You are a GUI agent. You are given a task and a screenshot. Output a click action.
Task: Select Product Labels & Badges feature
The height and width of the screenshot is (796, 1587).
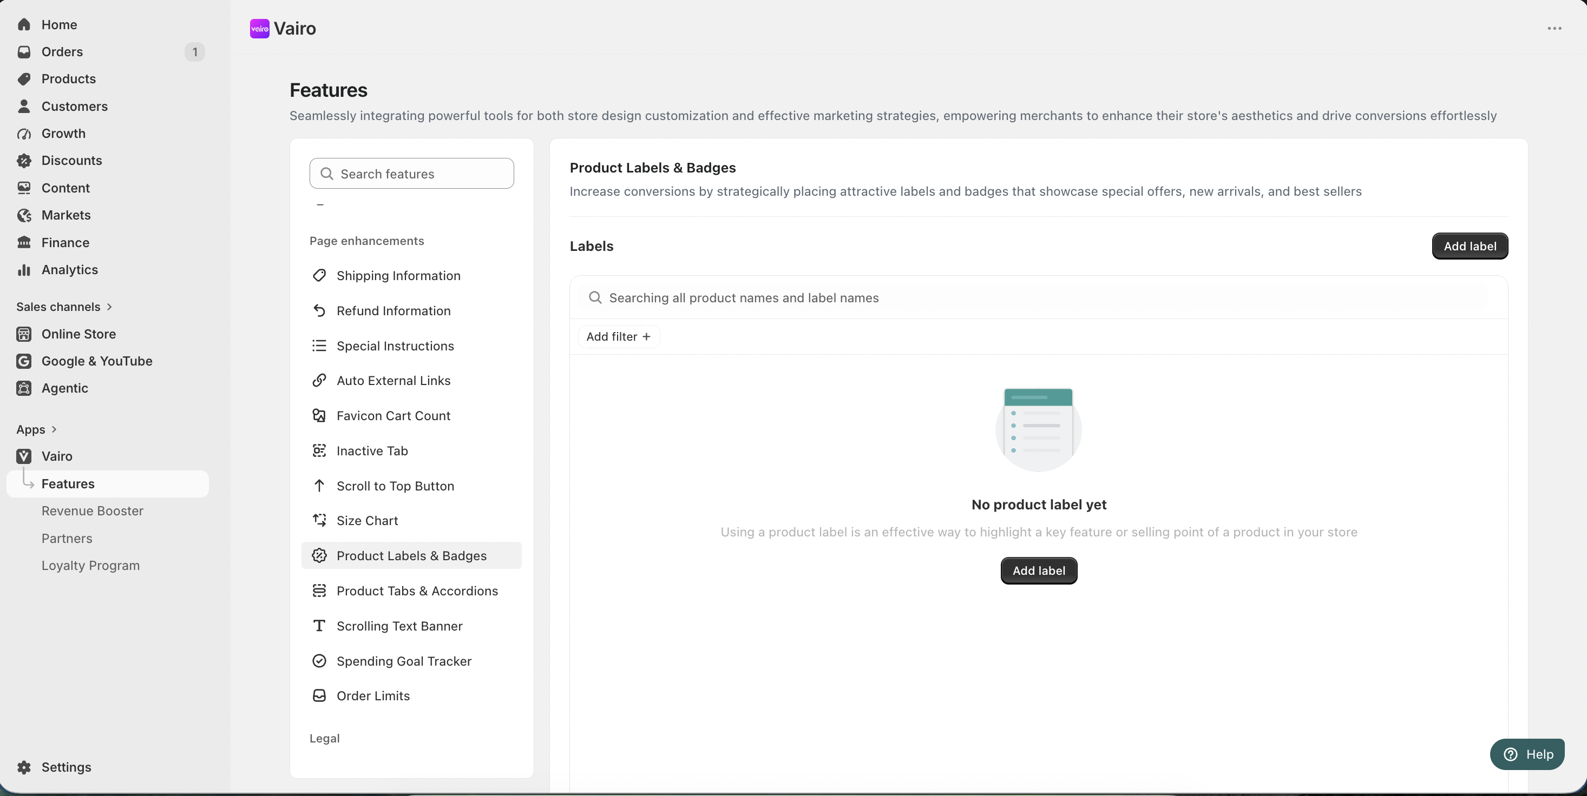click(411, 555)
